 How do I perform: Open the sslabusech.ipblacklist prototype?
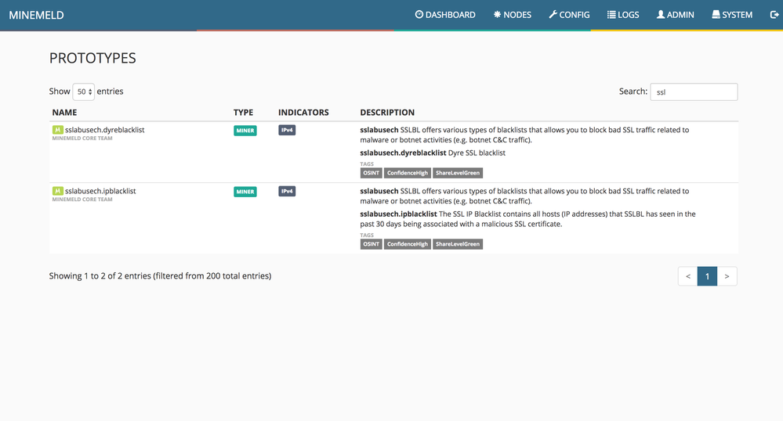100,191
